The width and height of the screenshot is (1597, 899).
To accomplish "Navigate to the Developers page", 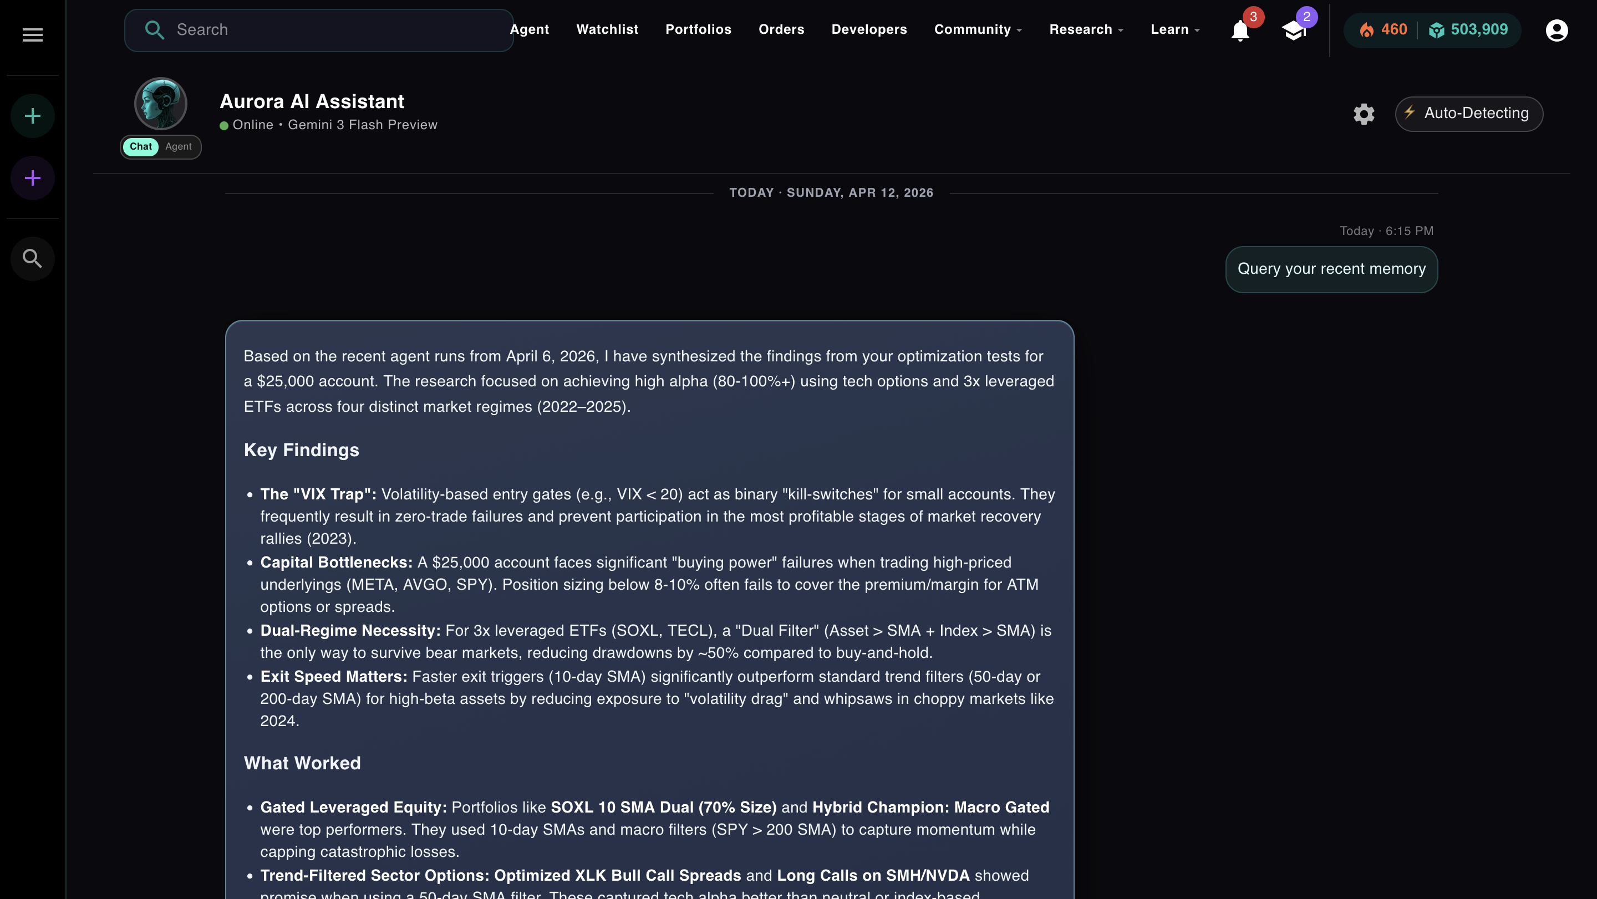I will pos(868,29).
